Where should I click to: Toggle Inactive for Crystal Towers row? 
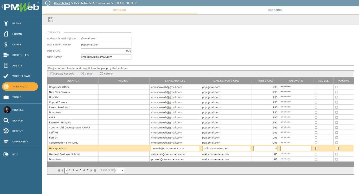(x=337, y=102)
